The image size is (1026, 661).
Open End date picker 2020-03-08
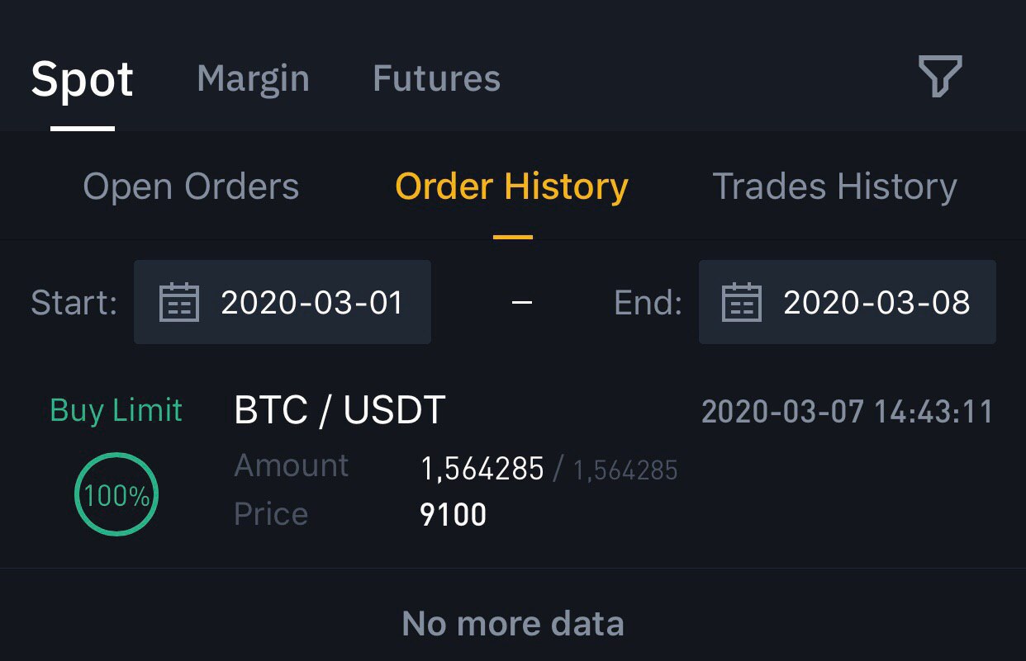(848, 302)
